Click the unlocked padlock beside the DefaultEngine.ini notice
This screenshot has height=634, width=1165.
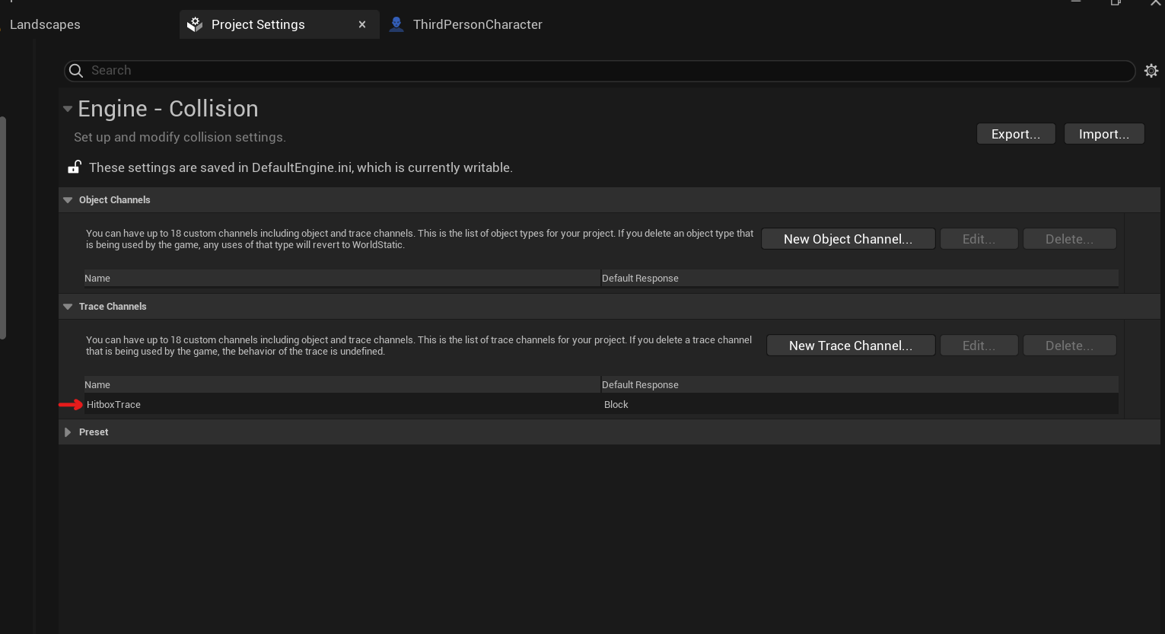click(74, 167)
